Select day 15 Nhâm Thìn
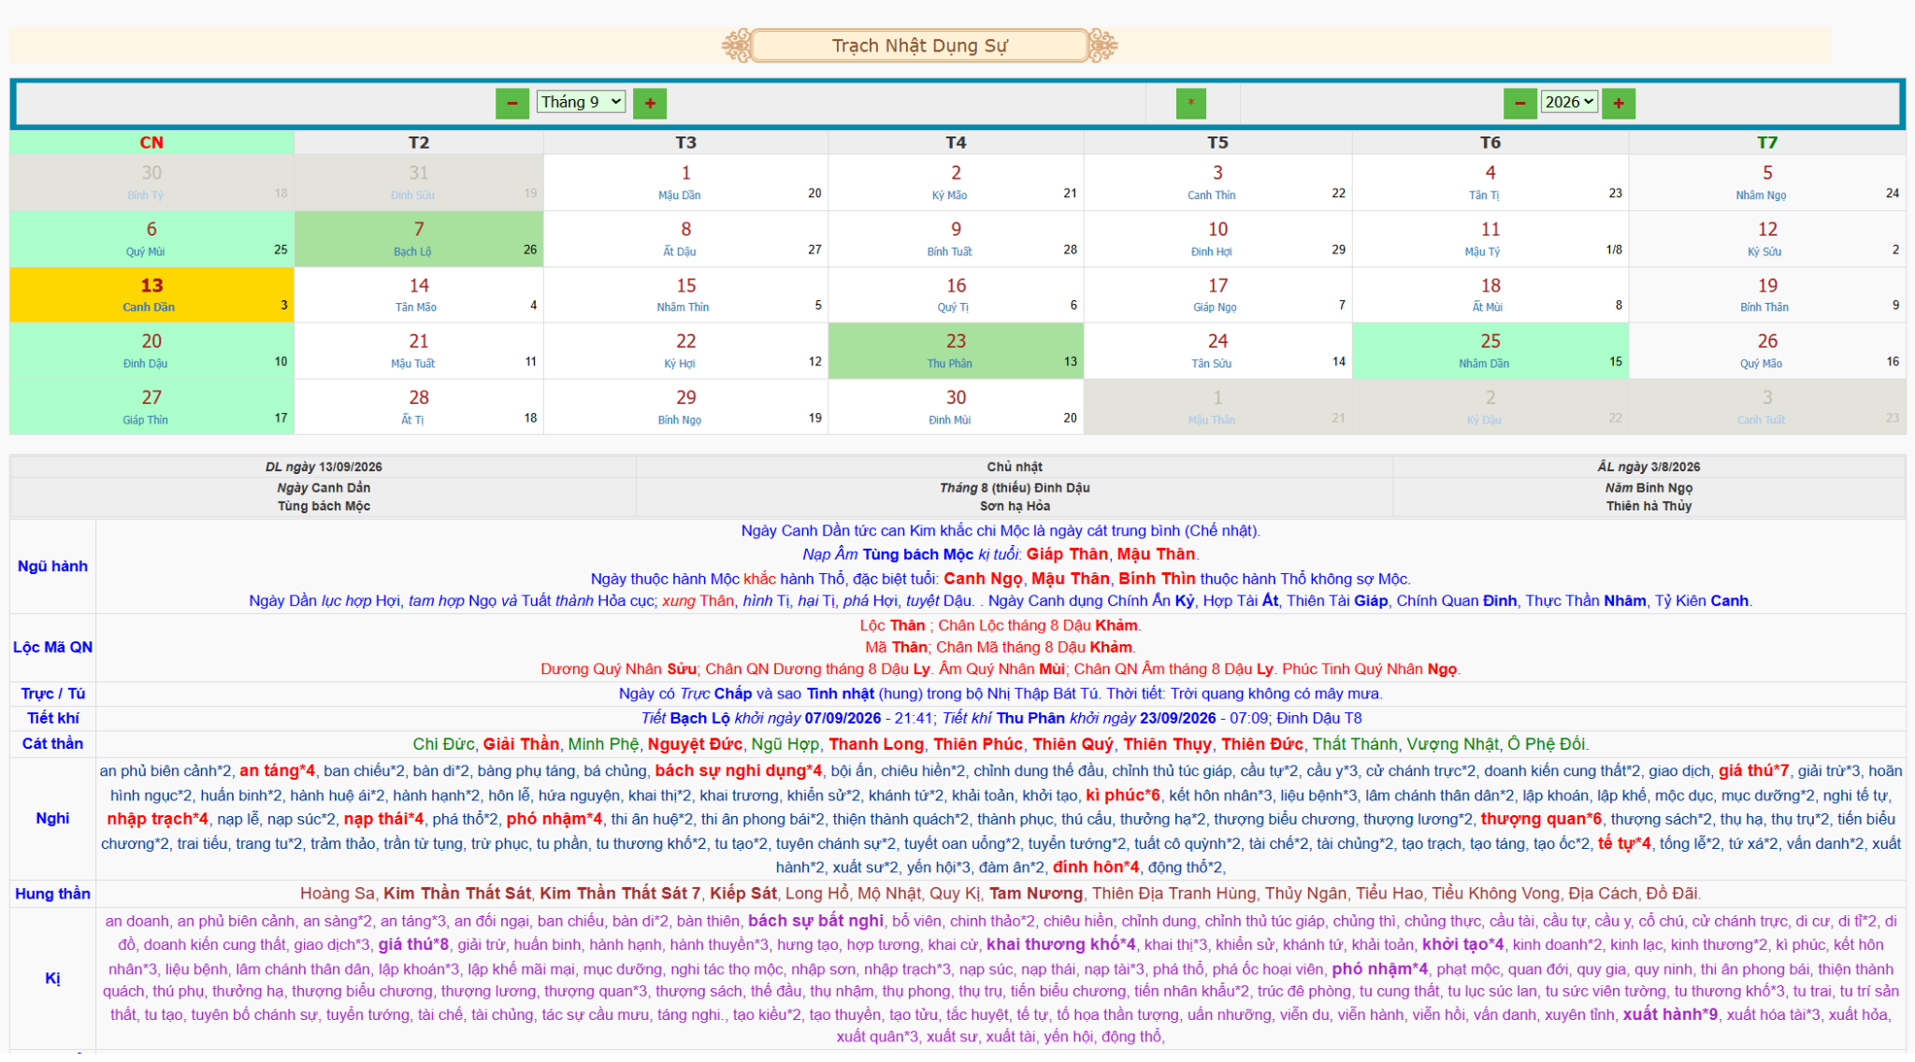Image resolution: width=1915 pixels, height=1062 pixels. 685,295
